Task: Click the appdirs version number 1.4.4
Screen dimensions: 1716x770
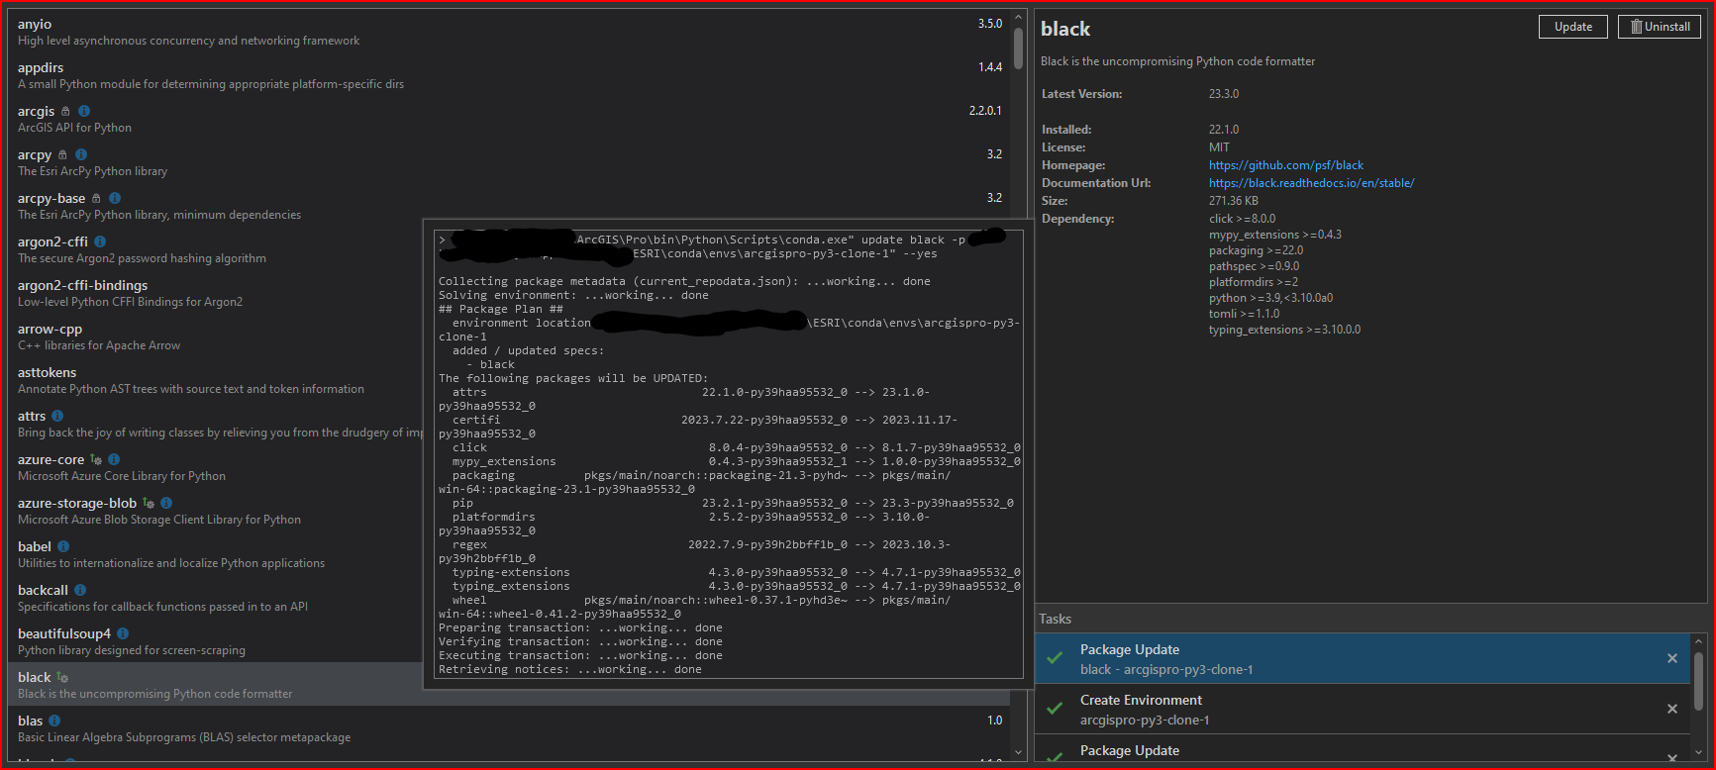Action: point(990,67)
